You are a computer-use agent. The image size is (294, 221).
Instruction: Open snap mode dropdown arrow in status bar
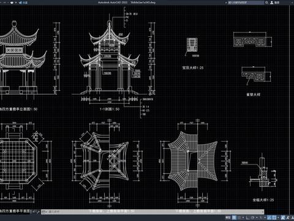point(243,217)
